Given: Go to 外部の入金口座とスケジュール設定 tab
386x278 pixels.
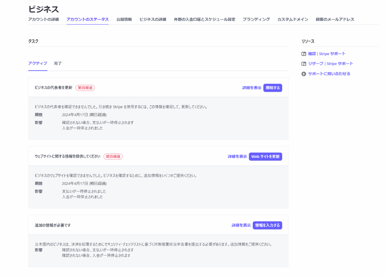Looking at the screenshot, I should click(x=204, y=20).
